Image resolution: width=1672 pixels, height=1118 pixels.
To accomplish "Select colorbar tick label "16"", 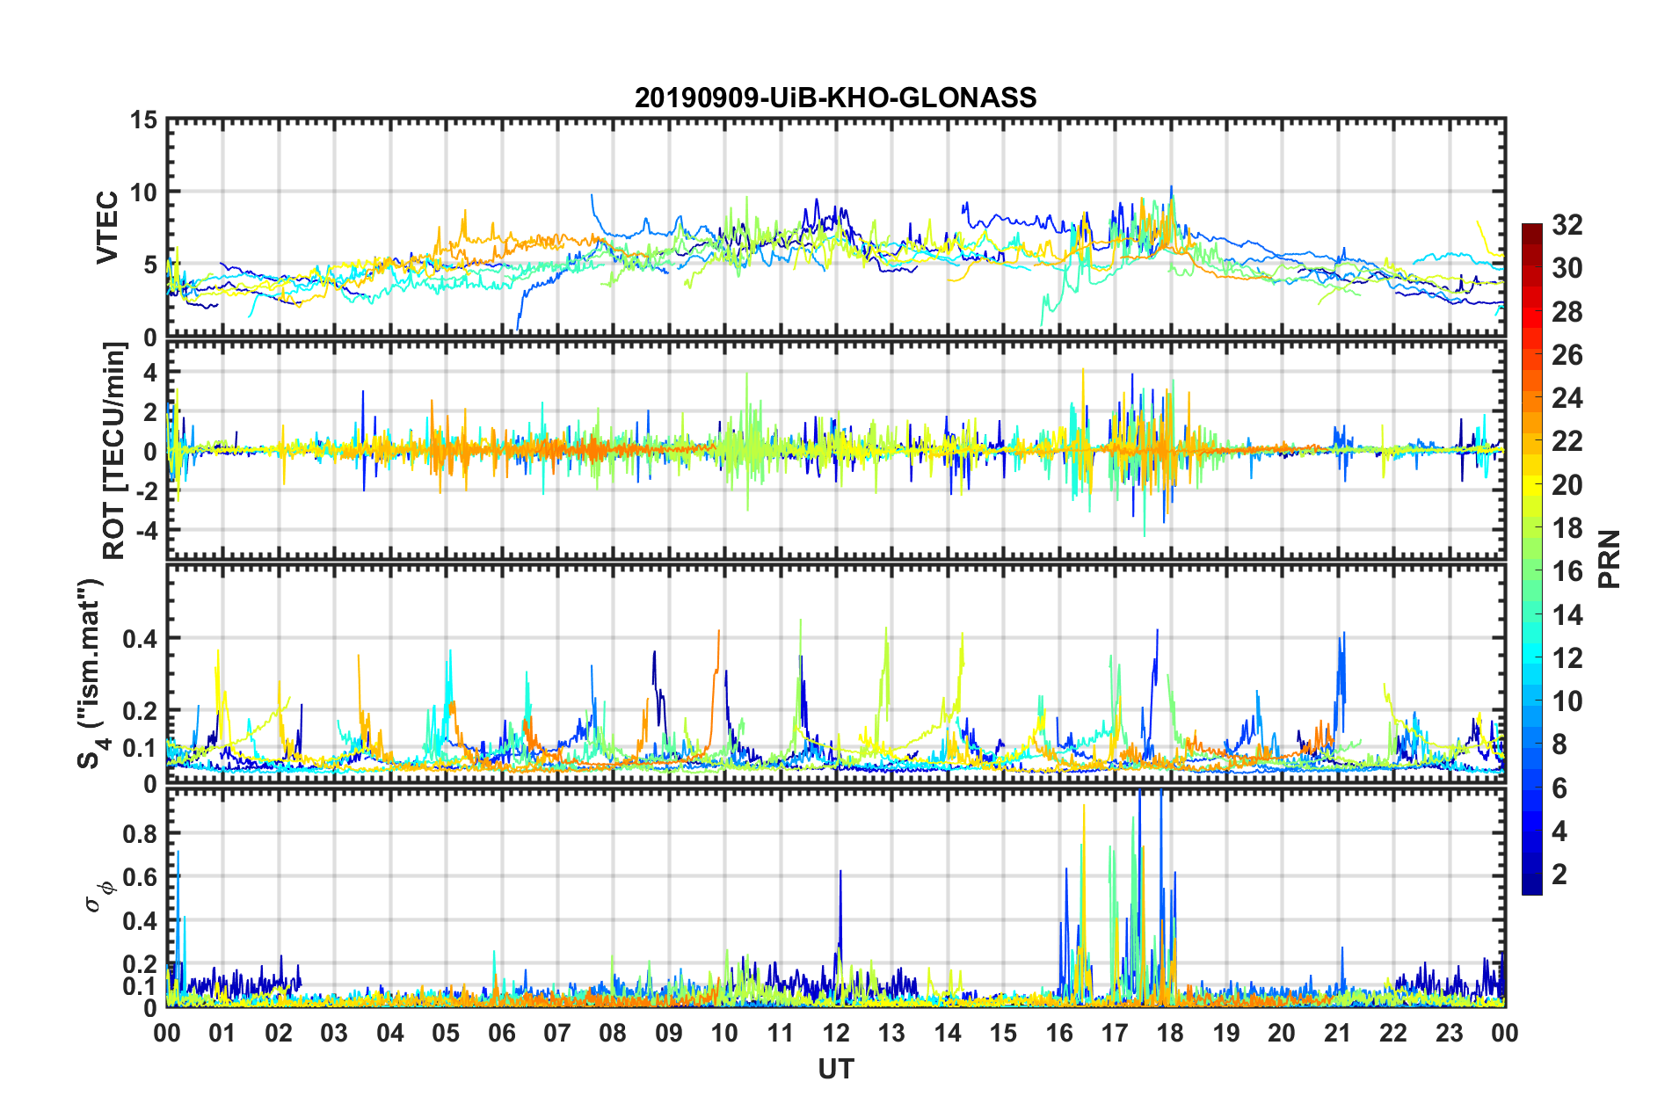I will click(x=1567, y=571).
